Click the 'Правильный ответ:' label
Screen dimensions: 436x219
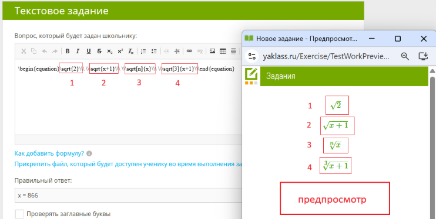43,181
